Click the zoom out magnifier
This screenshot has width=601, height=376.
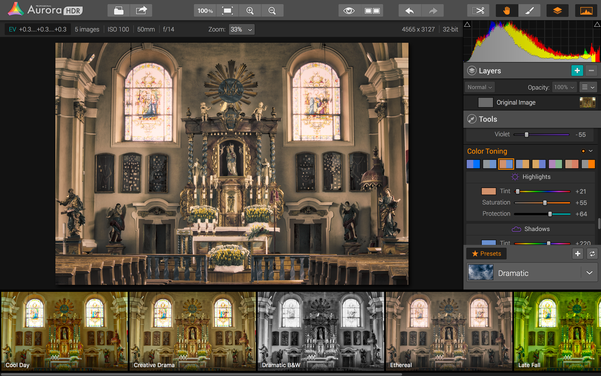point(272,11)
